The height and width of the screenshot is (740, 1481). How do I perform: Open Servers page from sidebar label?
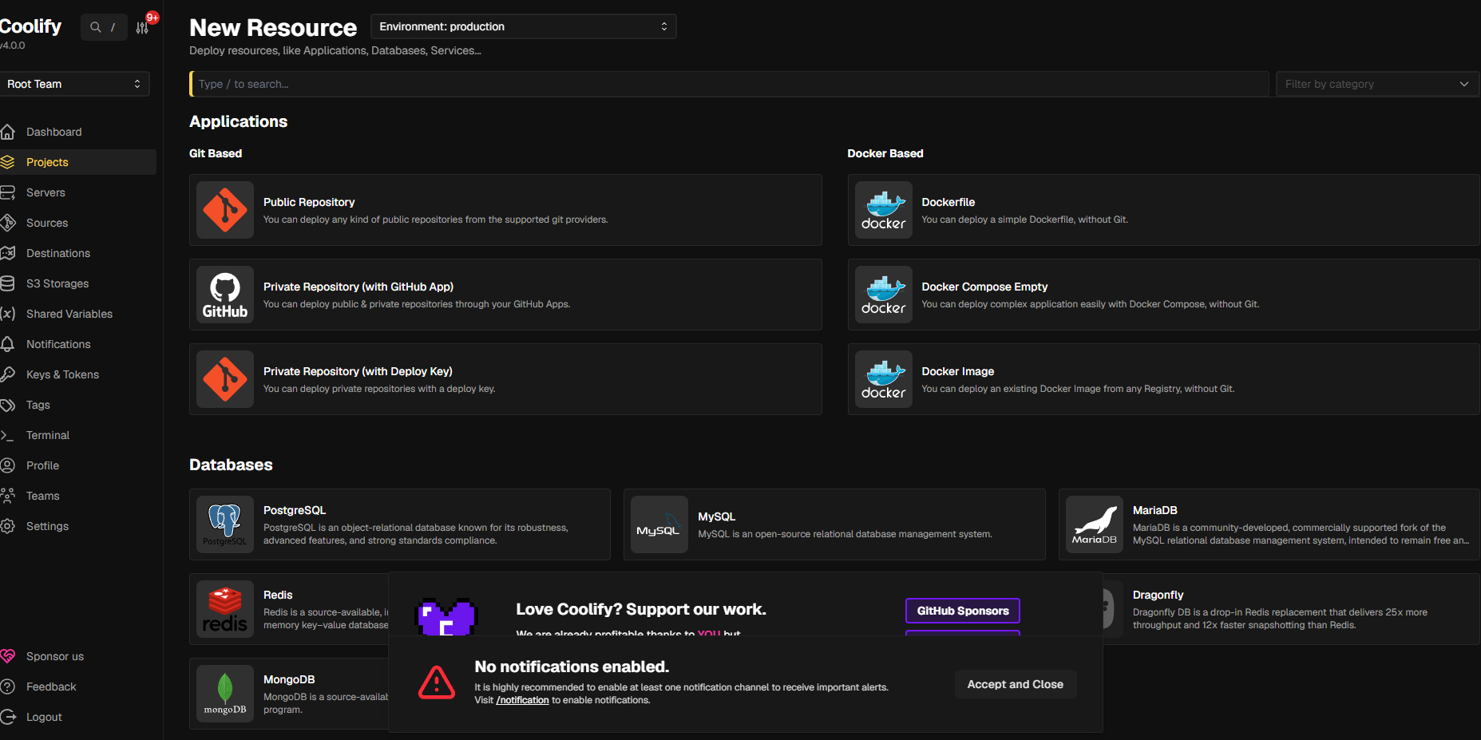(x=46, y=192)
